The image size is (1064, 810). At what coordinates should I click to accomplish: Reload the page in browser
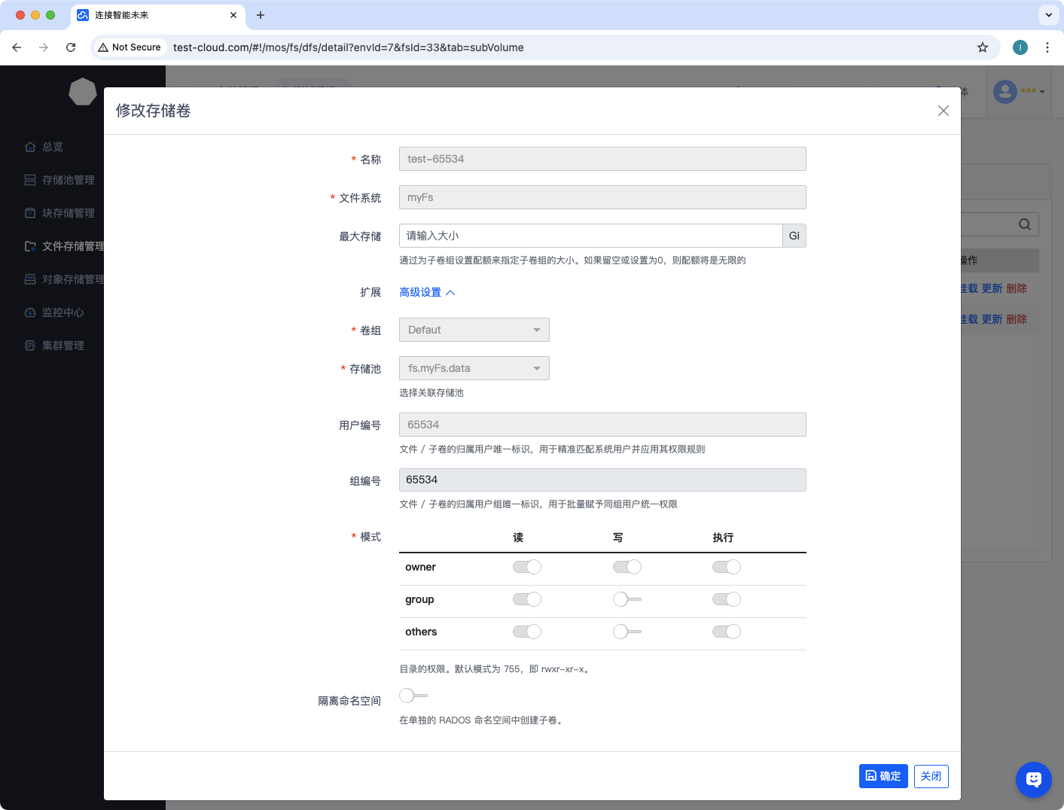pos(71,47)
